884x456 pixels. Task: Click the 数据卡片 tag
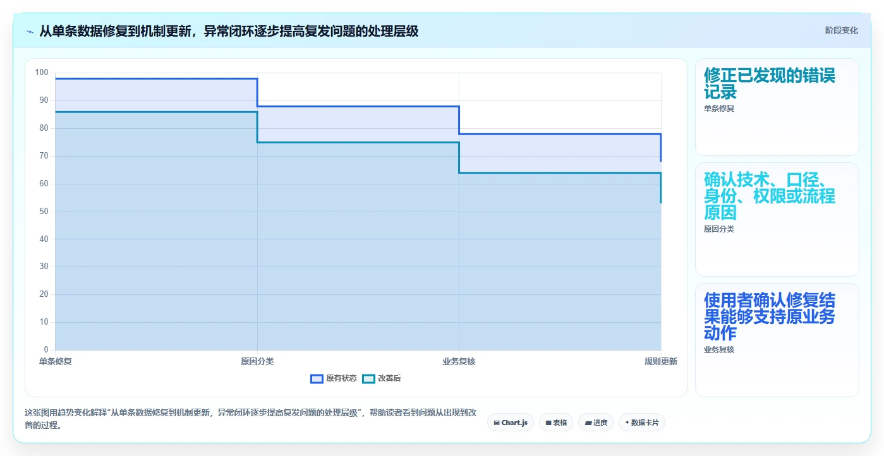point(642,423)
